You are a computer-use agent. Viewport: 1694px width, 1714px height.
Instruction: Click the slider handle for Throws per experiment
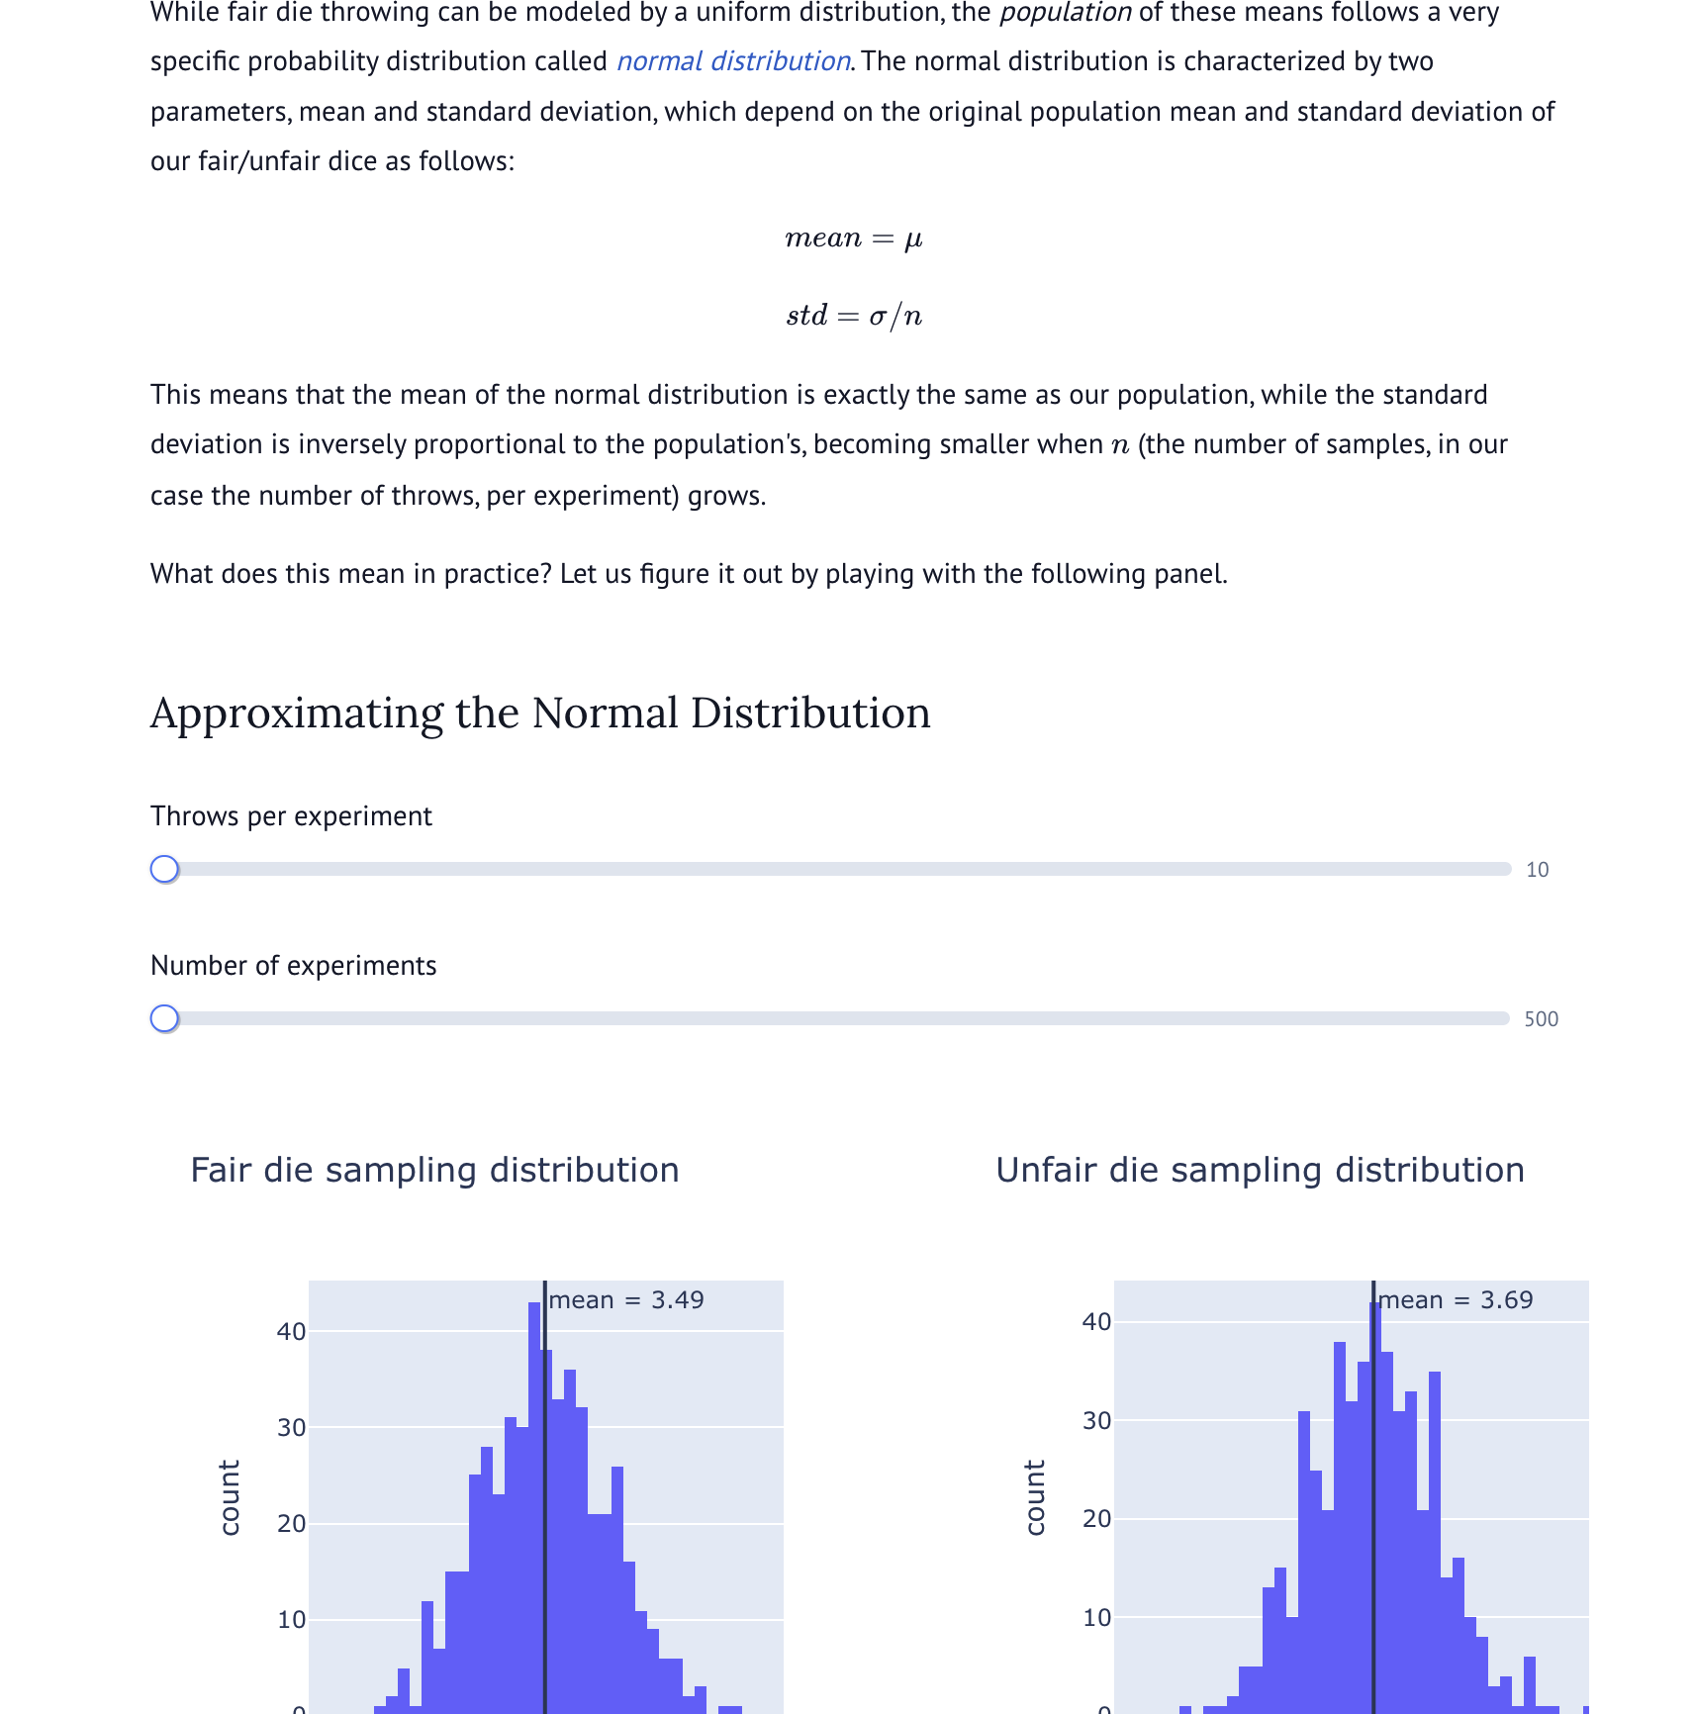click(164, 869)
